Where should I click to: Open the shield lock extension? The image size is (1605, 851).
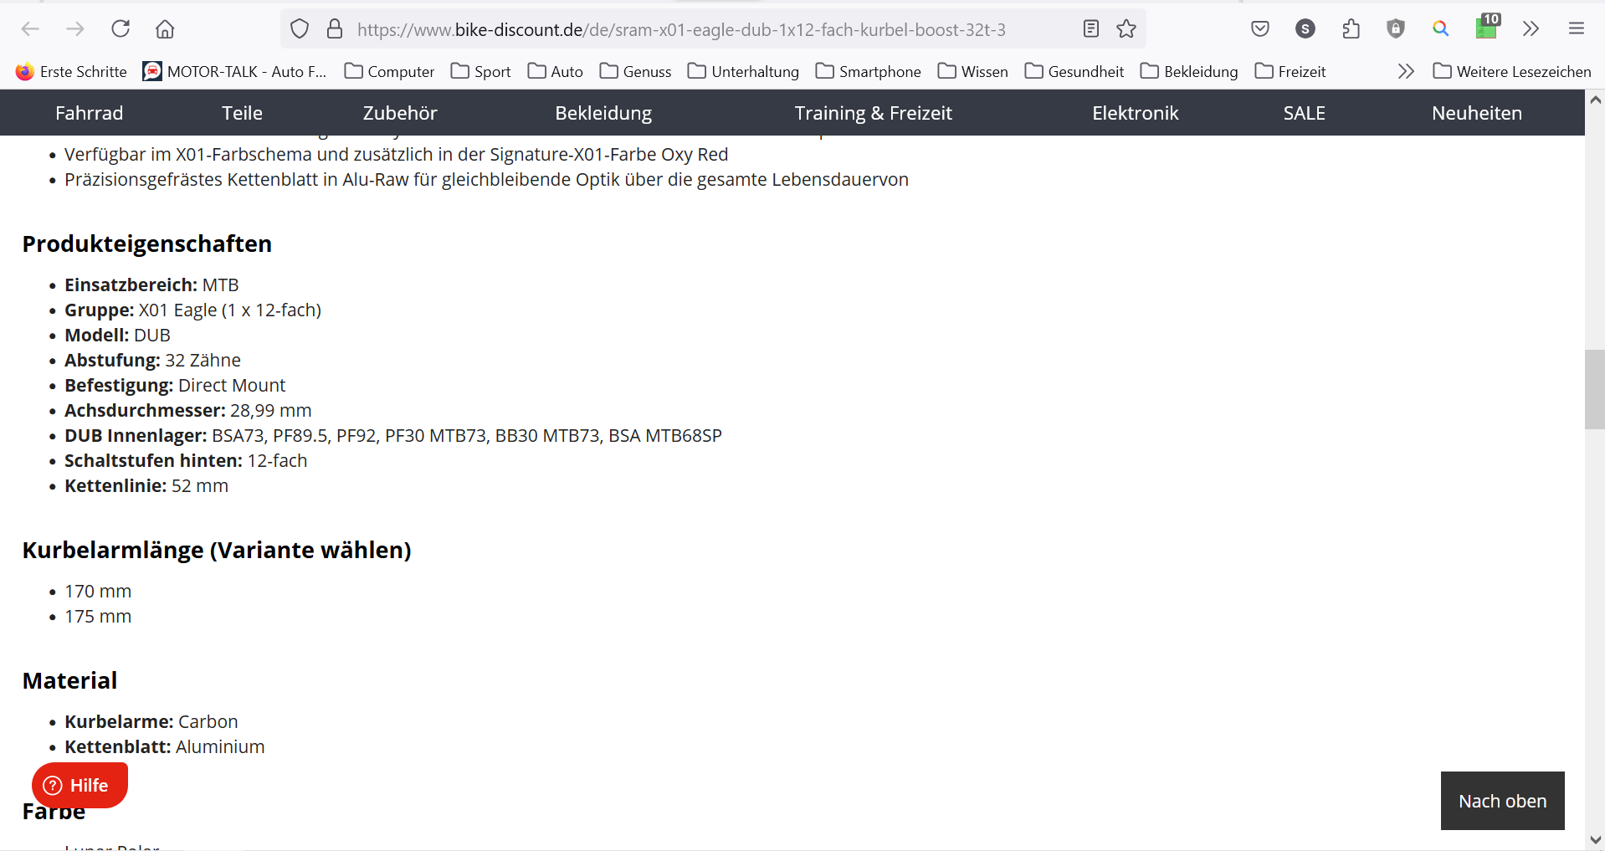(x=1396, y=29)
